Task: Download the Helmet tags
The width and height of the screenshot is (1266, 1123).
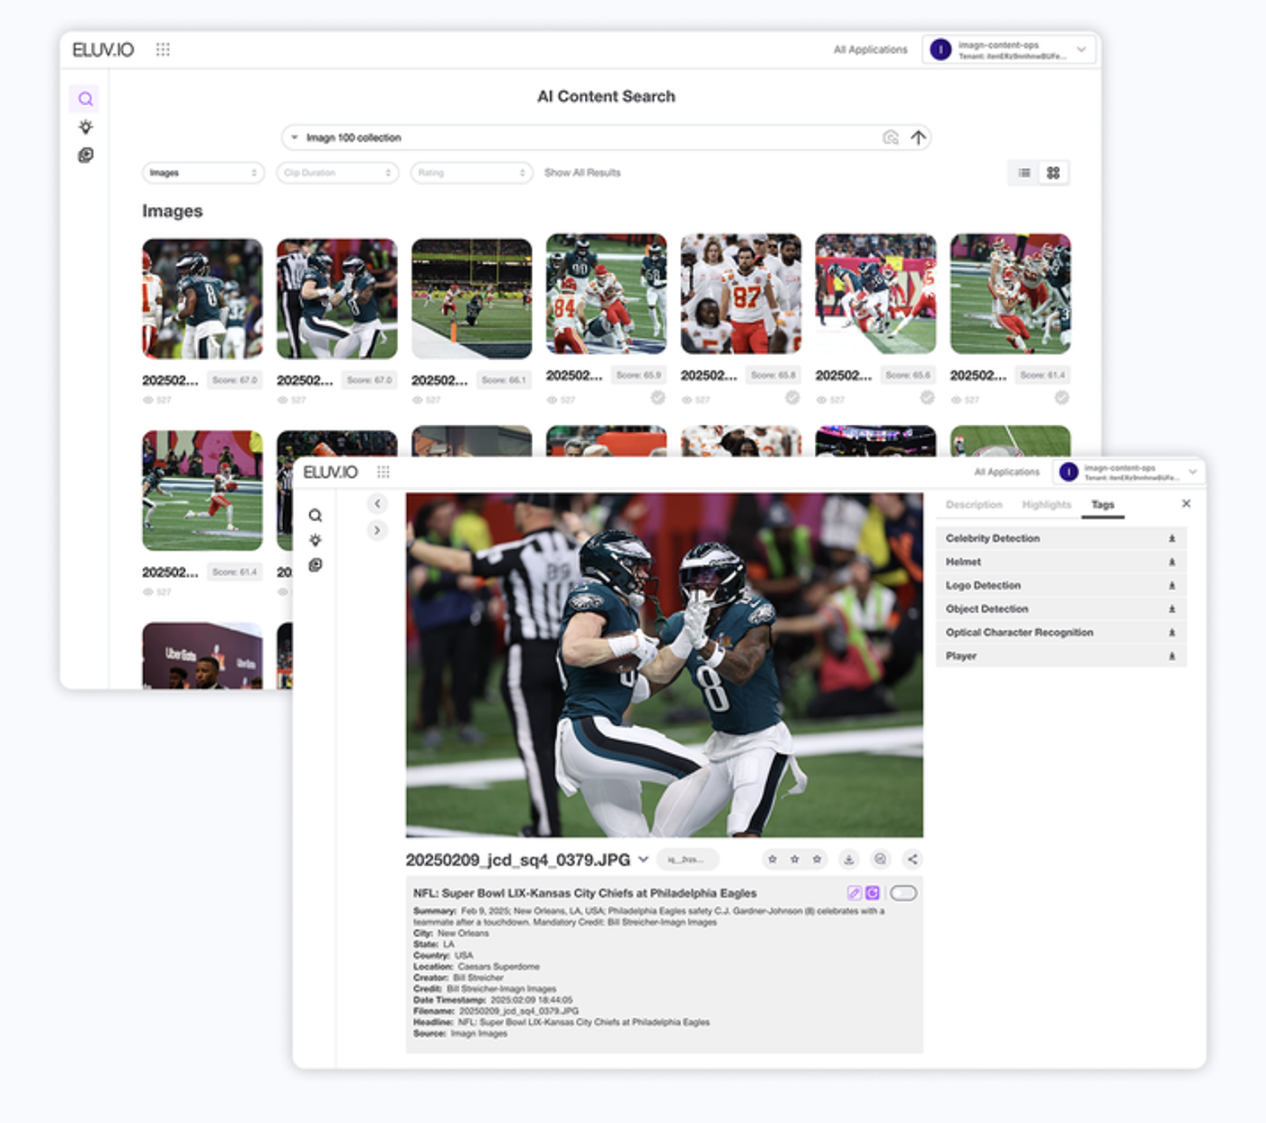Action: tap(1172, 562)
